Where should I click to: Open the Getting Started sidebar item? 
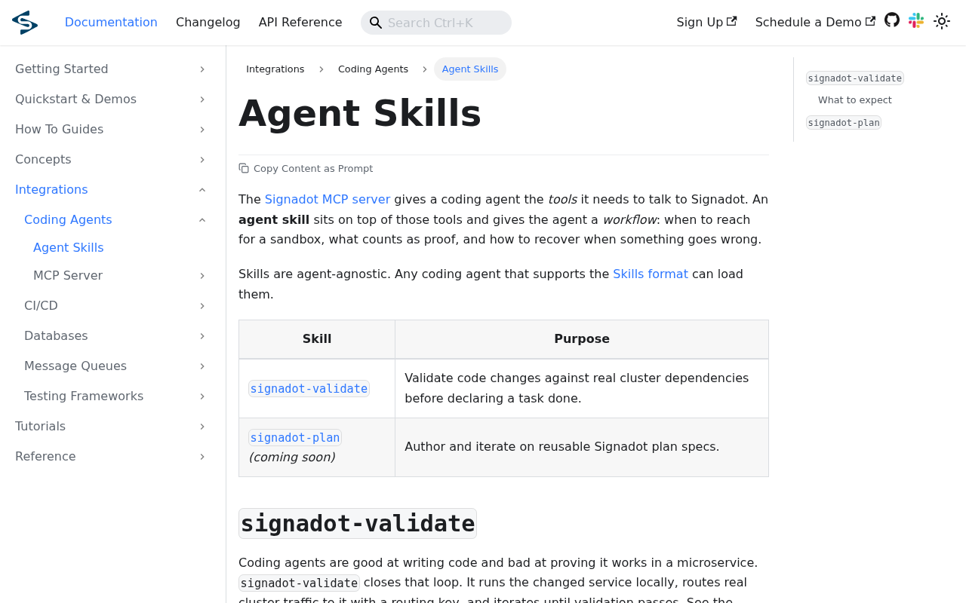(62, 69)
